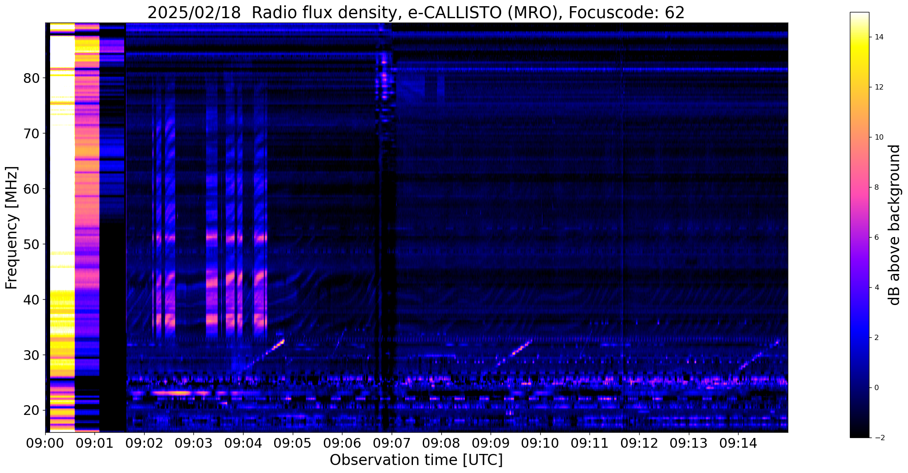Click the 'Observation time [UTC]' x-axis label
Screen dimensions: 908x473
pos(416,460)
